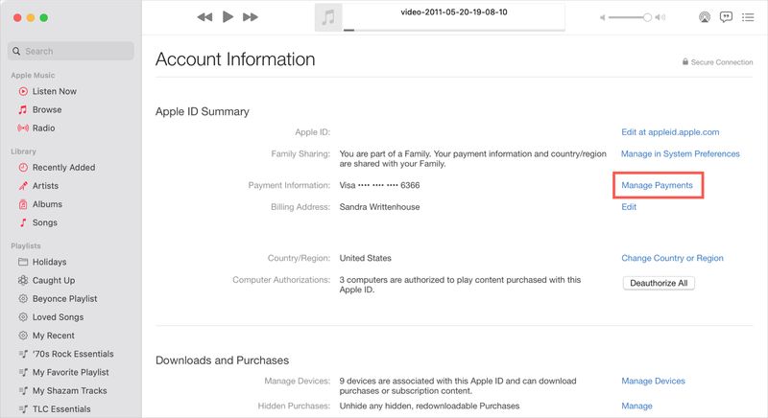Click the My Recent gear icon

[x=23, y=336]
